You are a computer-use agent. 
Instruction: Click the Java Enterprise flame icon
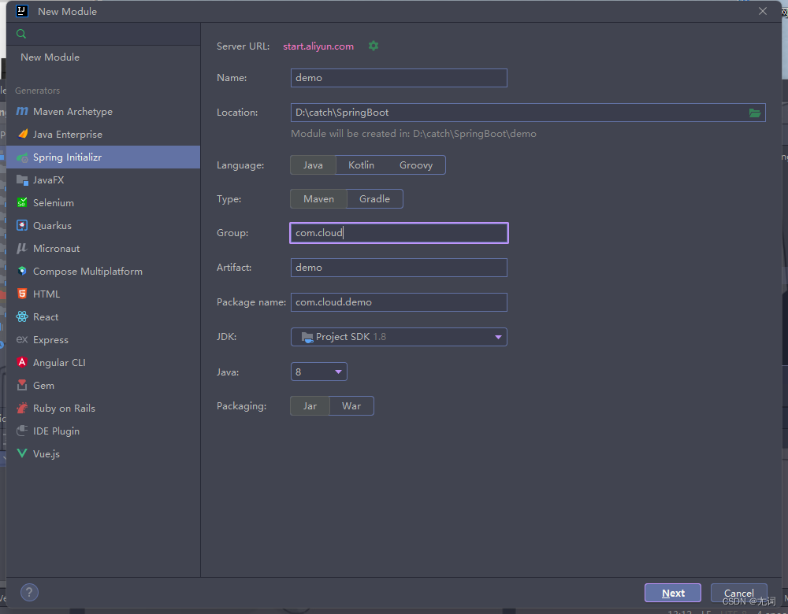[22, 134]
